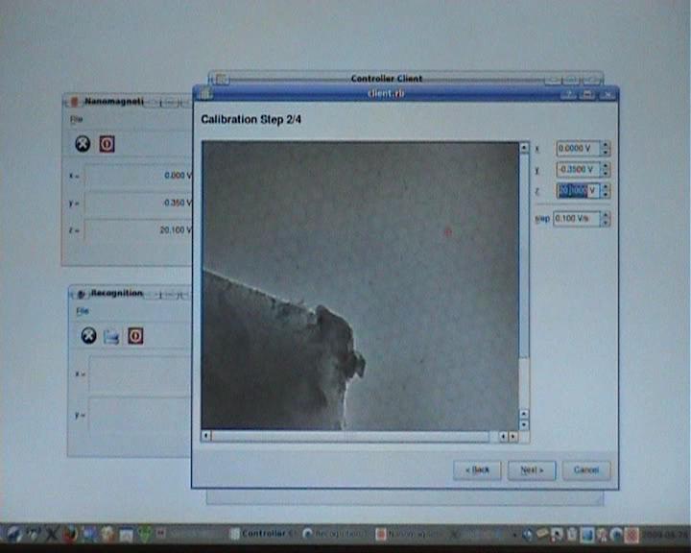691x553 pixels.
Task: Switch to Controller window from the taskbar
Action: (264, 534)
